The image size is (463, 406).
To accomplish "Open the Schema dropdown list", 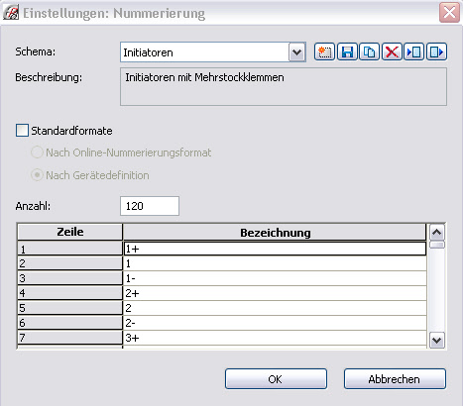I will pos(296,52).
